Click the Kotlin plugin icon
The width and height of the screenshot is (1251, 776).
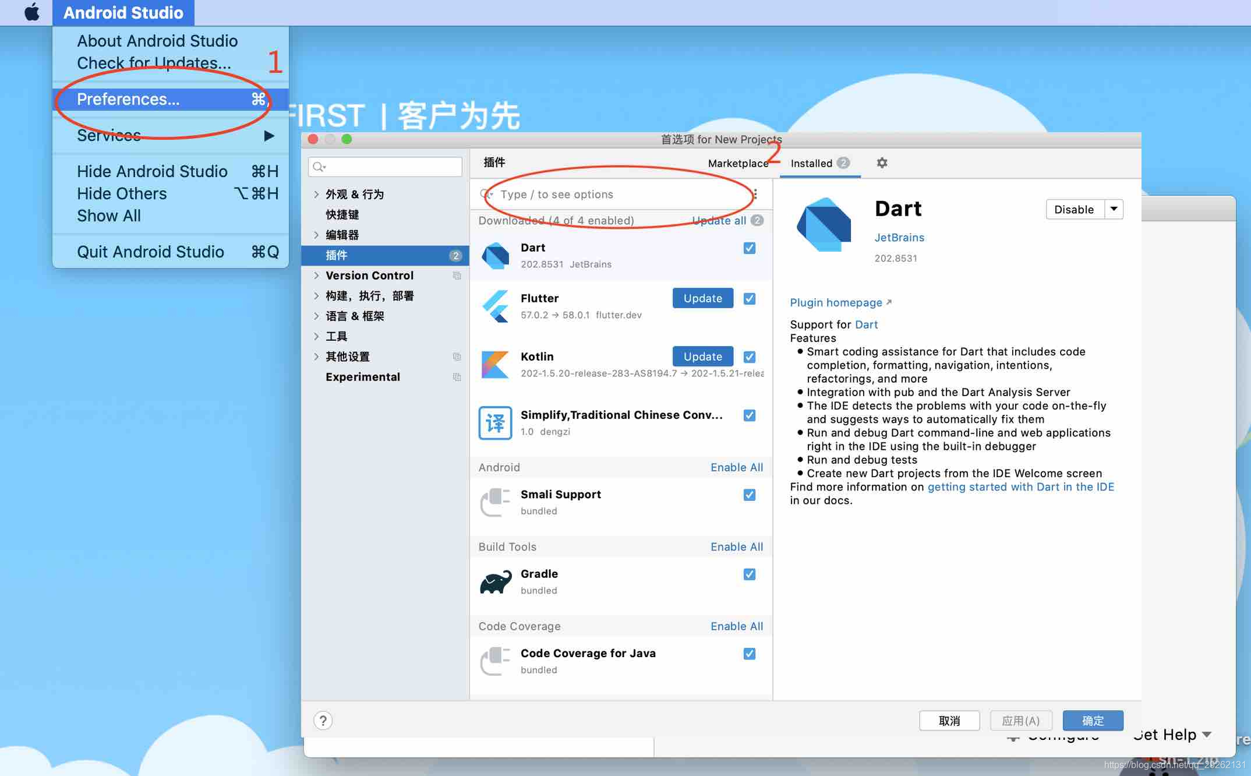[x=496, y=364]
